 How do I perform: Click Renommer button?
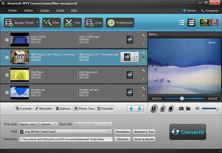tap(43, 109)
